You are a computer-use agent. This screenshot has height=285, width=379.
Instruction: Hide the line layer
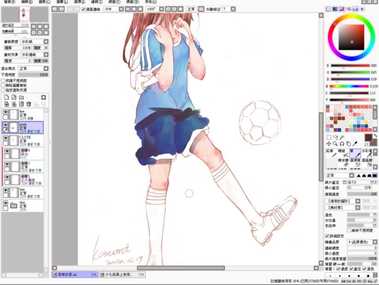pos(6,112)
